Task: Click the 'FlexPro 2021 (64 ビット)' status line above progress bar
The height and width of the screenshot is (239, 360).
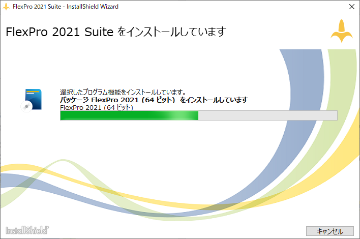Action: [97, 107]
